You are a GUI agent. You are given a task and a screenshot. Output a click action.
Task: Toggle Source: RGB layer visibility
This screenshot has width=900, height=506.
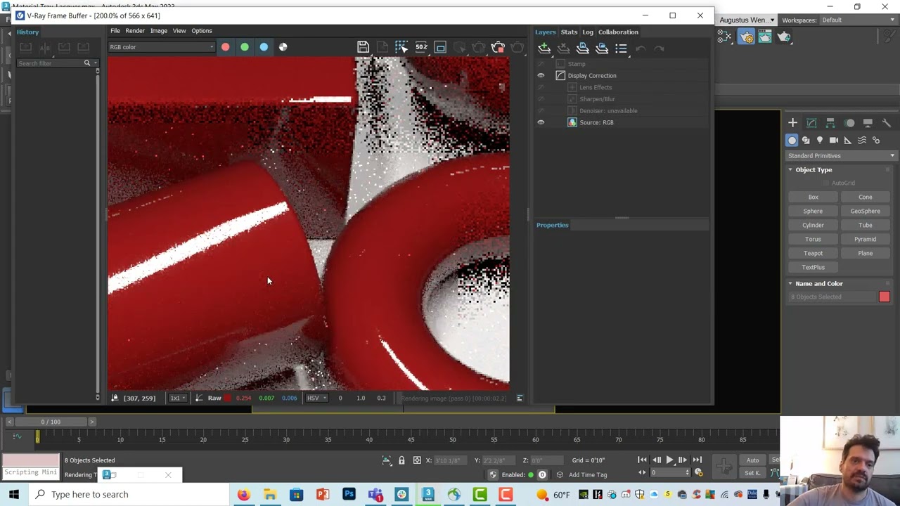pos(541,122)
